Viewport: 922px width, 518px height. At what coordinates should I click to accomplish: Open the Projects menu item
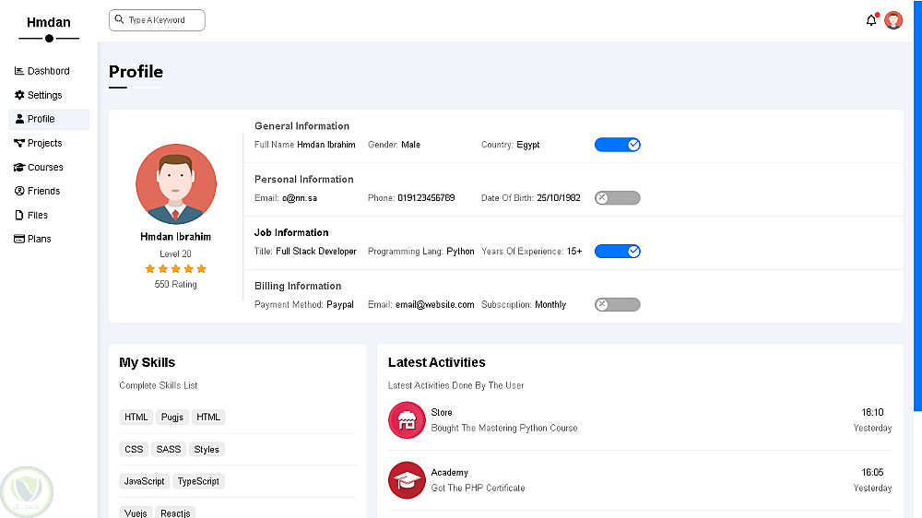pyautogui.click(x=44, y=143)
